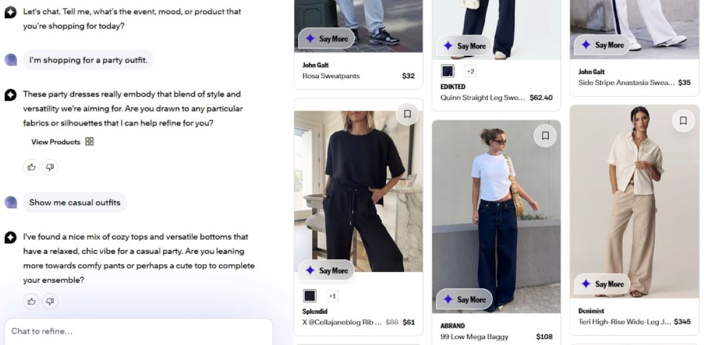This screenshot has height=345, width=707.
Task: Click Say More on Rosa Sweatpants
Action: point(326,39)
